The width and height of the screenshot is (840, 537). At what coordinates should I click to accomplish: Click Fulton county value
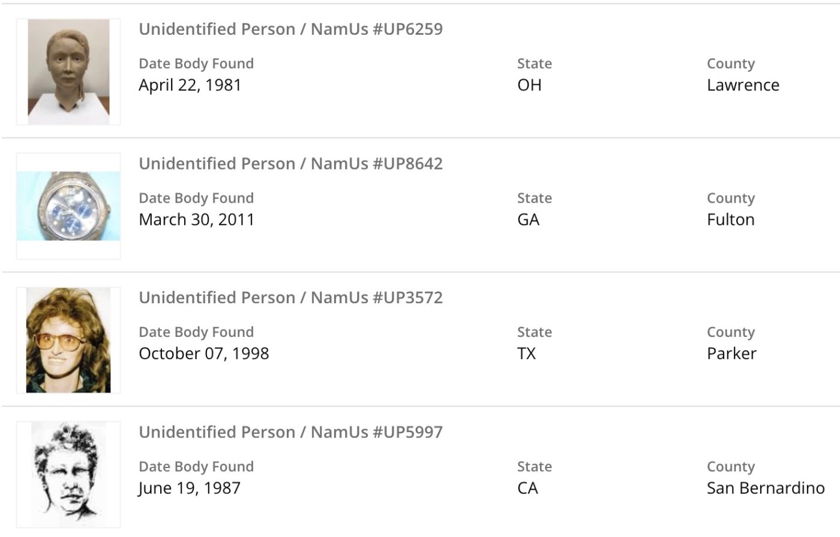pyautogui.click(x=730, y=219)
